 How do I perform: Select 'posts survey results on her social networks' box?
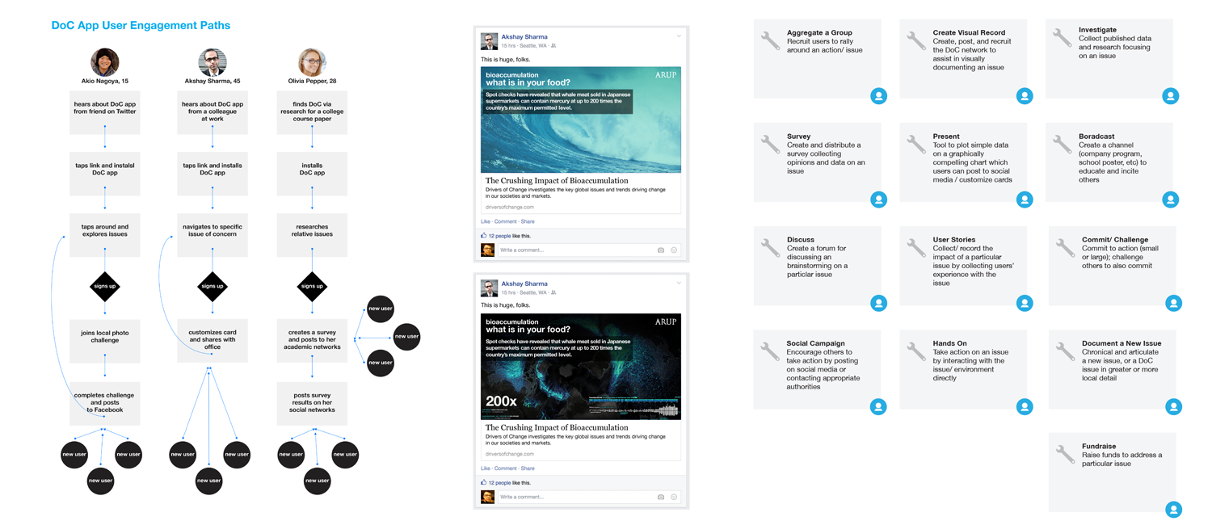pyautogui.click(x=312, y=404)
